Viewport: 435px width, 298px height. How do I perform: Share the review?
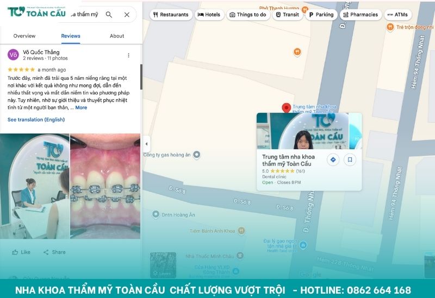[54, 252]
